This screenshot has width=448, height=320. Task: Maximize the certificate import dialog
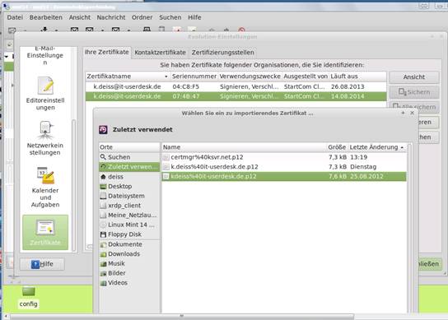click(x=403, y=113)
